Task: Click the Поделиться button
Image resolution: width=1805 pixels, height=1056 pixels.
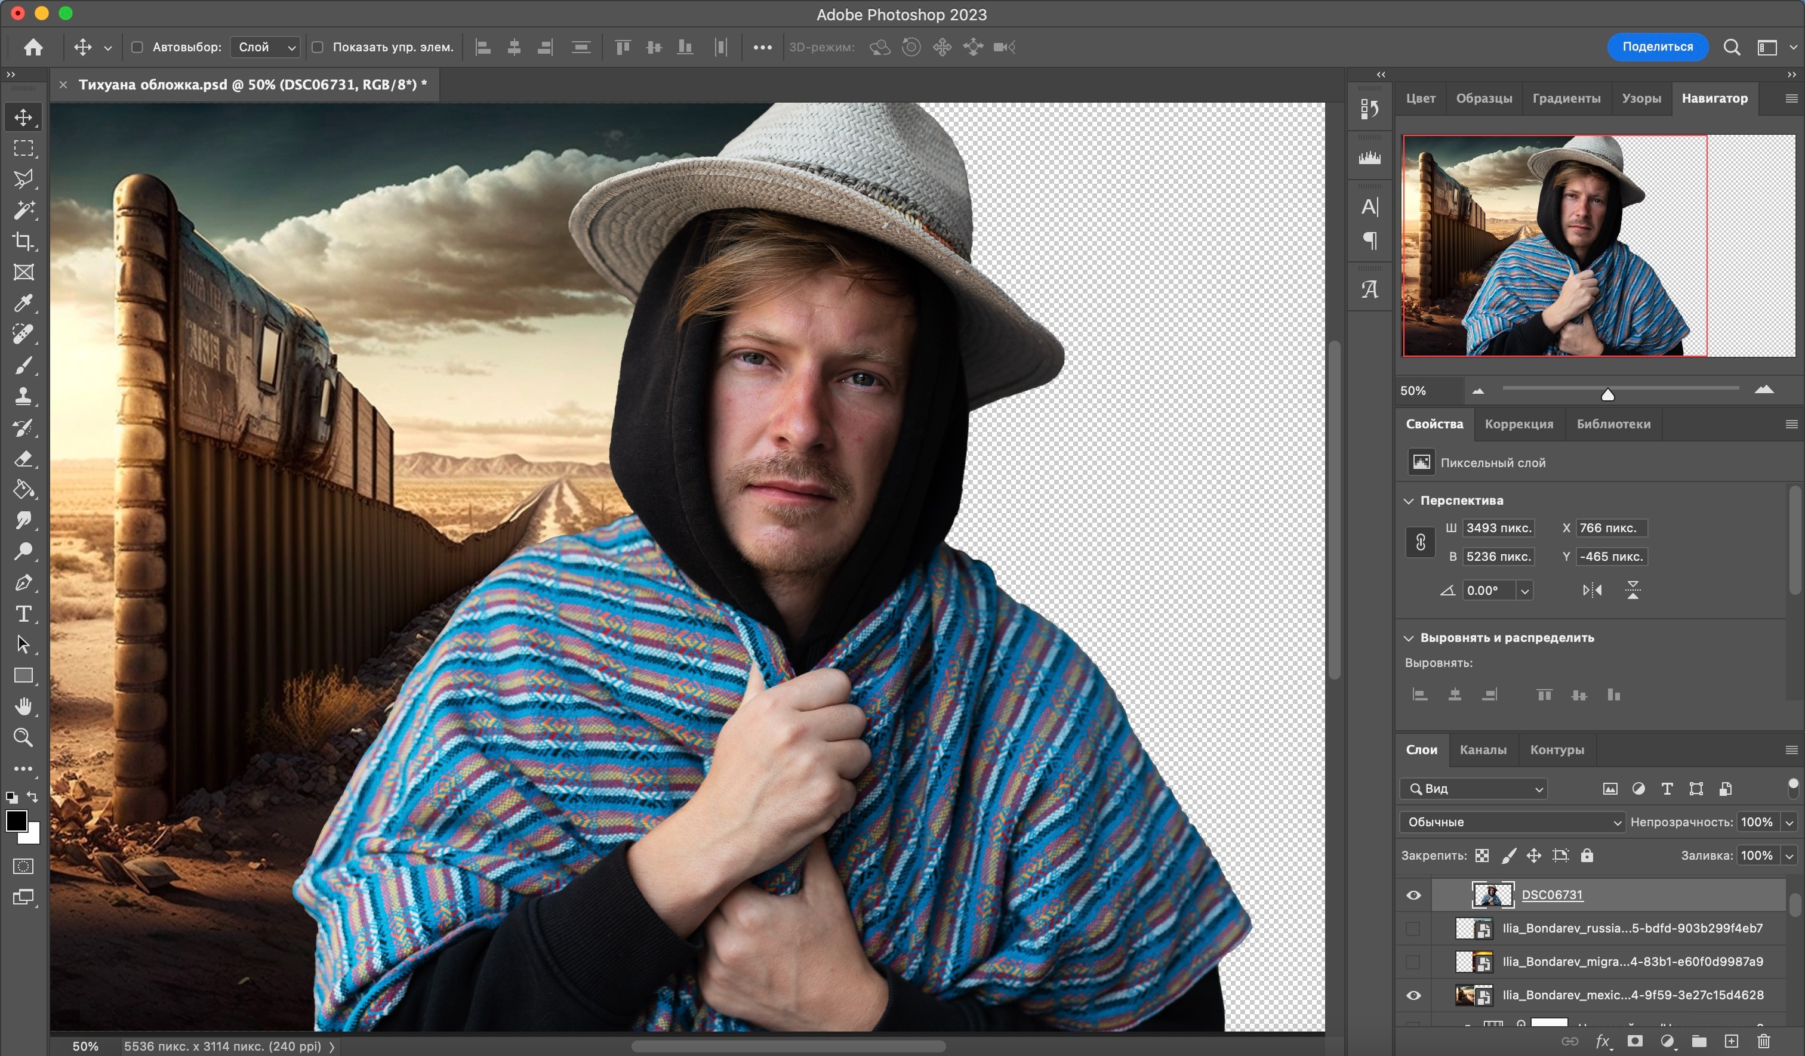Action: click(x=1657, y=47)
